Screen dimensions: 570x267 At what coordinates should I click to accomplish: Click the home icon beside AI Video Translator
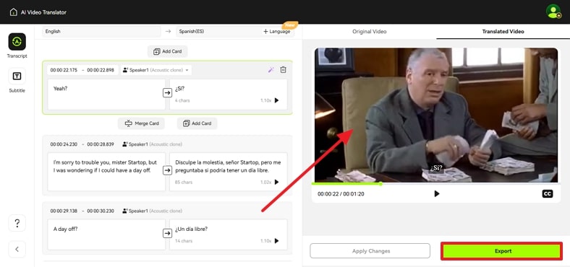point(14,12)
